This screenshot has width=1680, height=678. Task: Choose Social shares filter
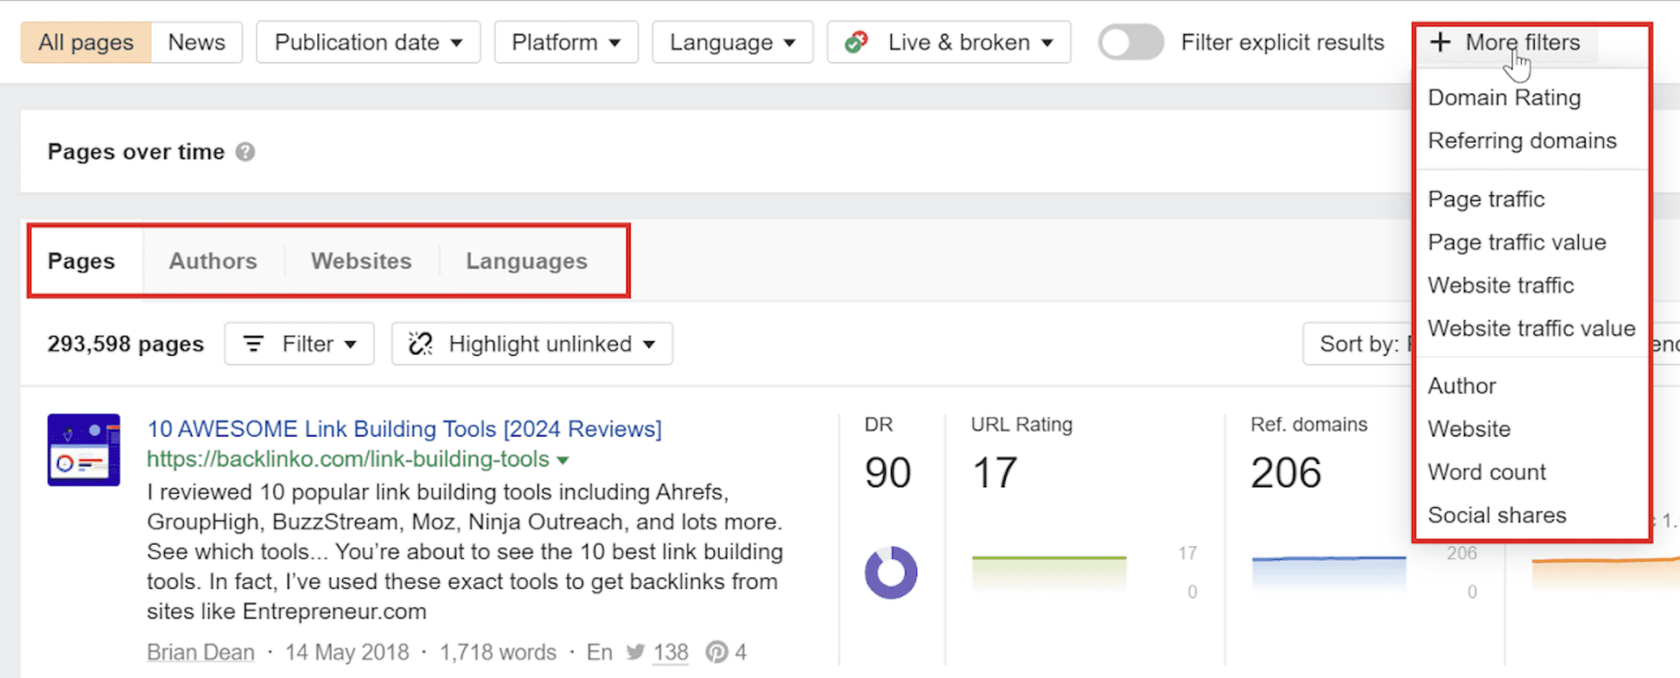(x=1497, y=515)
